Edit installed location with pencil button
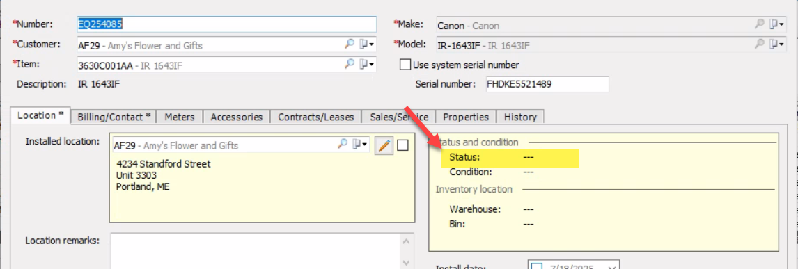The width and height of the screenshot is (798, 269). pos(384,146)
